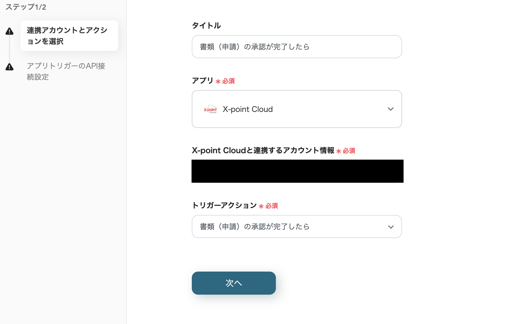The height and width of the screenshot is (324, 526).
Task: Select step 連携アカウントとアクションを選択 in sidebar
Action: tap(69, 36)
